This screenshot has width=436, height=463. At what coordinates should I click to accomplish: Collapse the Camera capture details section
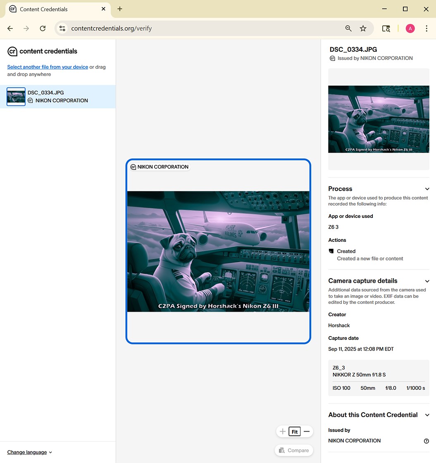tap(427, 281)
